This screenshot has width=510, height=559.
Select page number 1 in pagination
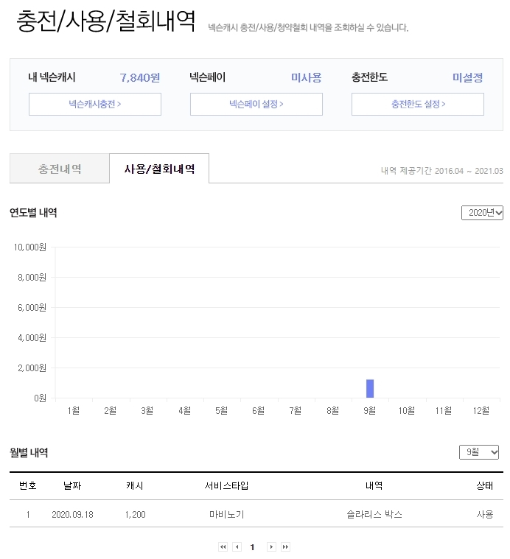tap(252, 547)
